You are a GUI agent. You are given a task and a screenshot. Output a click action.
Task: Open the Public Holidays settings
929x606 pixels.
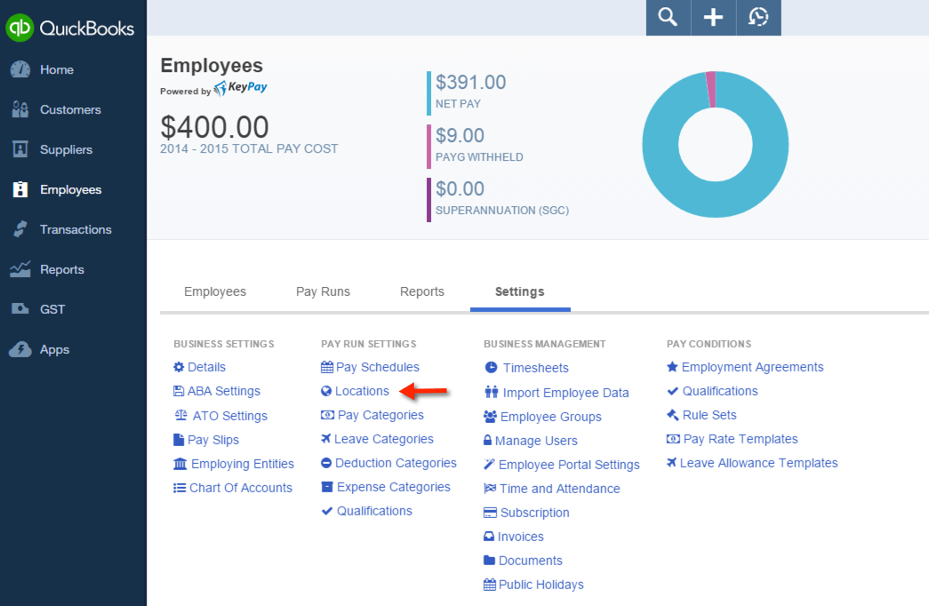tap(541, 584)
